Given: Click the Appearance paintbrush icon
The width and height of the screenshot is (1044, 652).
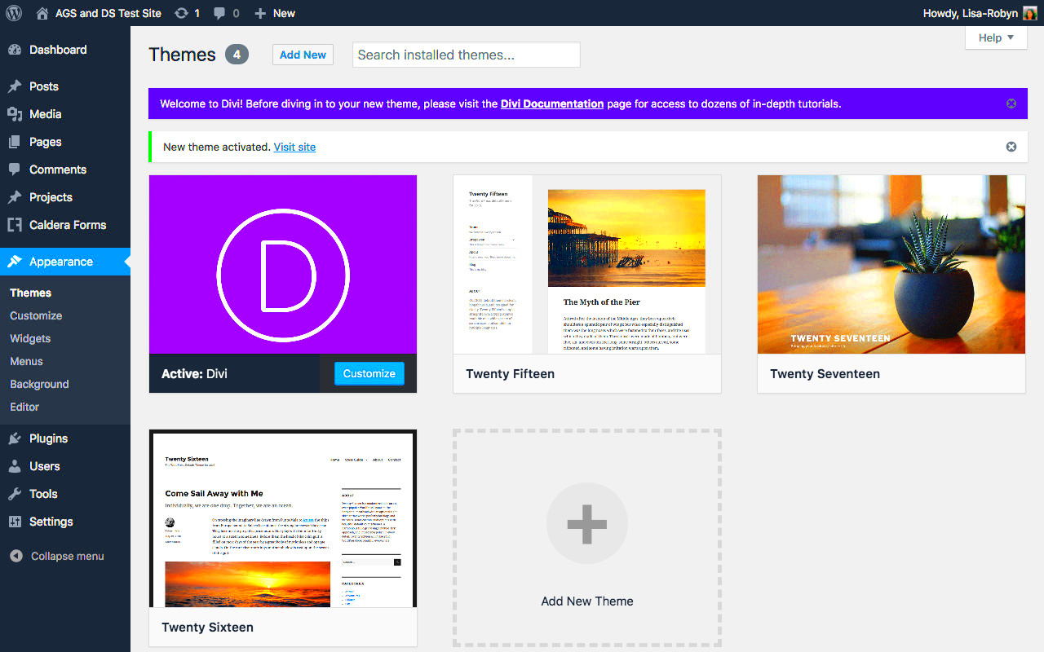Looking at the screenshot, I should (15, 262).
